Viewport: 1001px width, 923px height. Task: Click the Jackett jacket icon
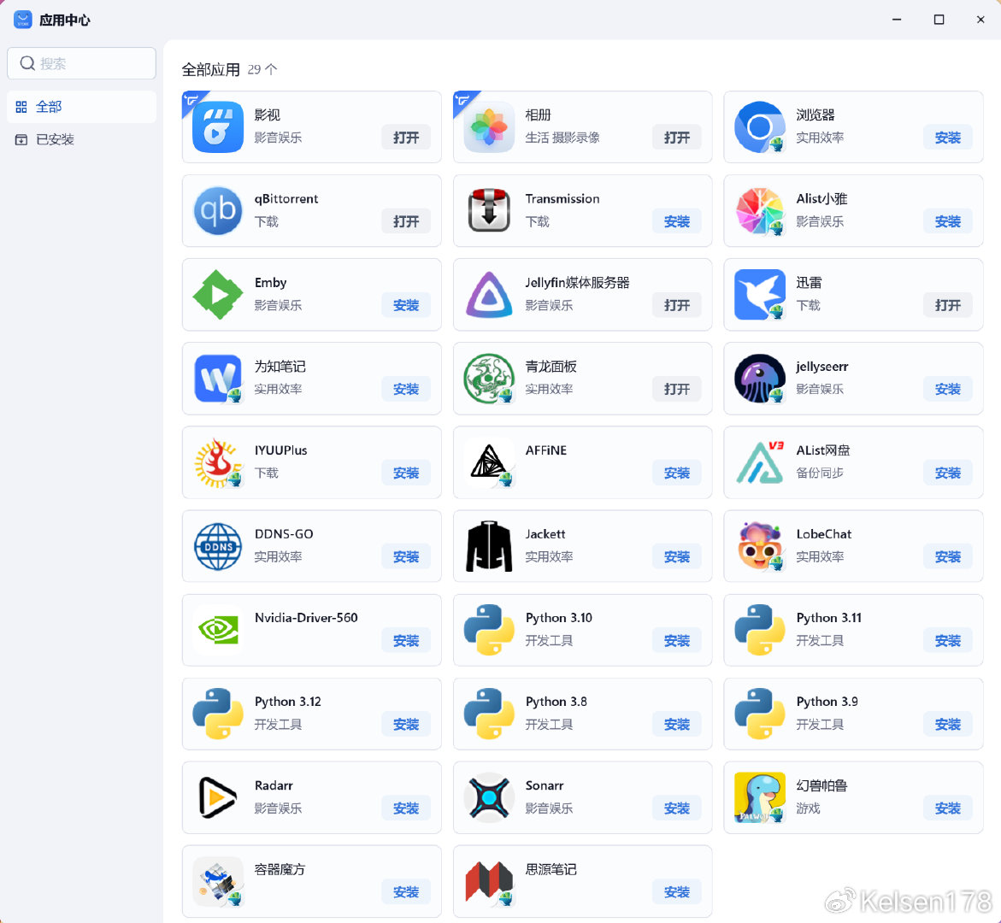[489, 546]
